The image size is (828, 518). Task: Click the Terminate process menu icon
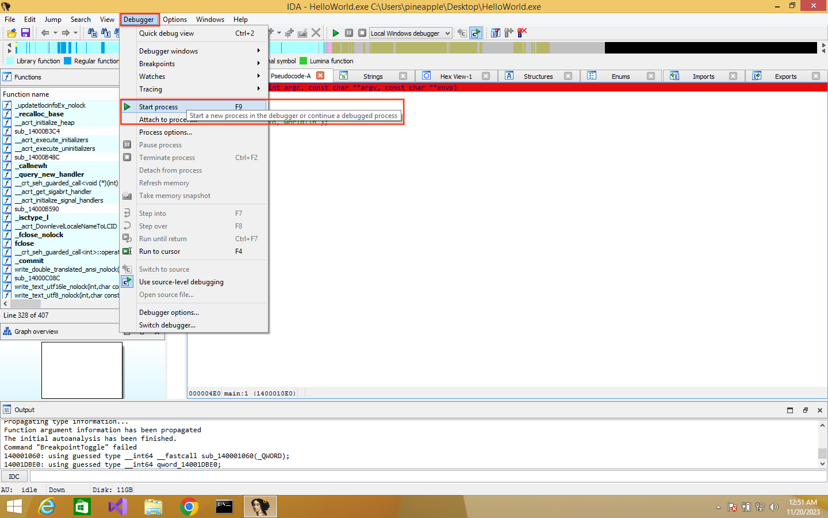point(127,157)
